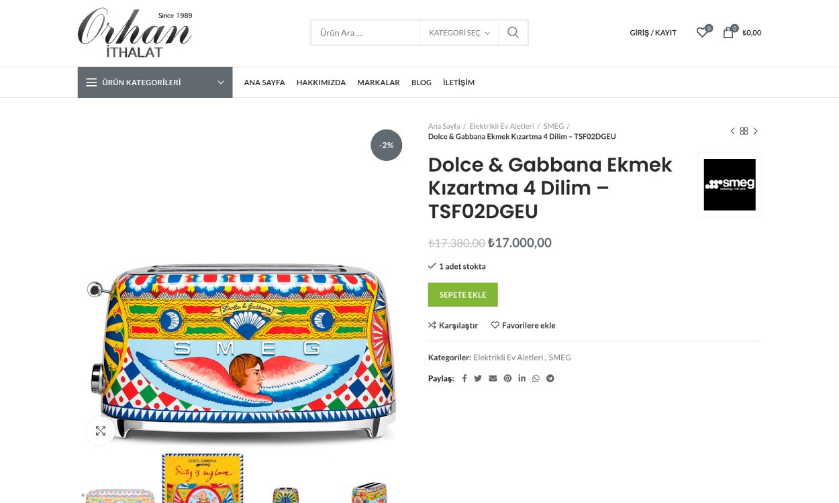Click the Karşılaştır compare link
Viewport: 839px width, 503px height.
[453, 325]
